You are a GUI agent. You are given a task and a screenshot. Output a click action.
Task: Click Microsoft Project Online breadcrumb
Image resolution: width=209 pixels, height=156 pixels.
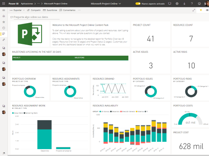click(x=56, y=4)
